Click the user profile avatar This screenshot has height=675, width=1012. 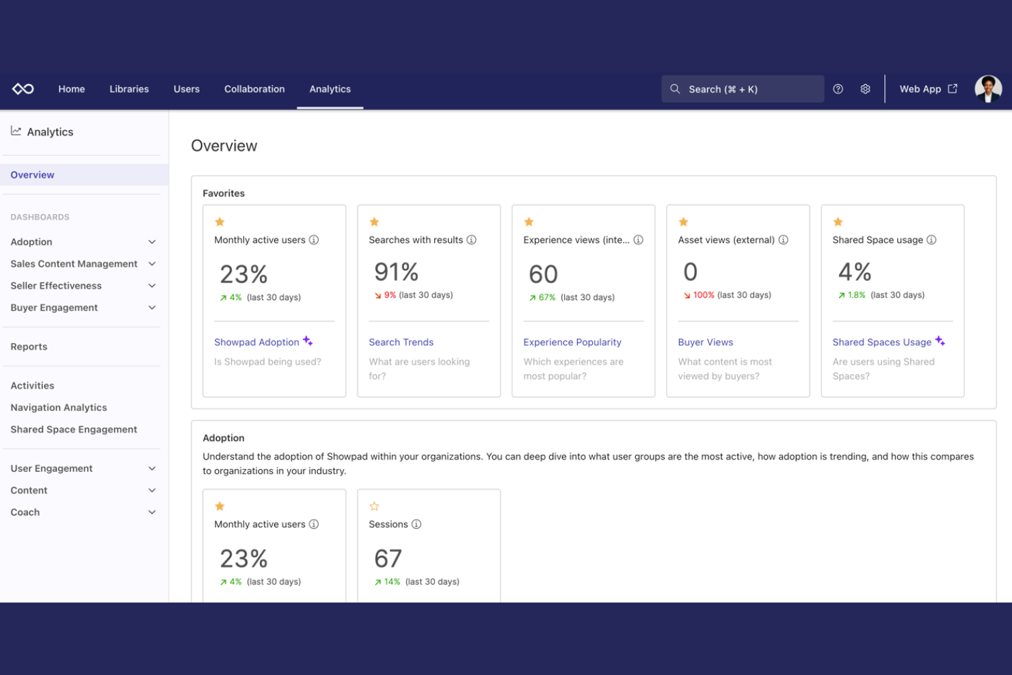(x=988, y=89)
